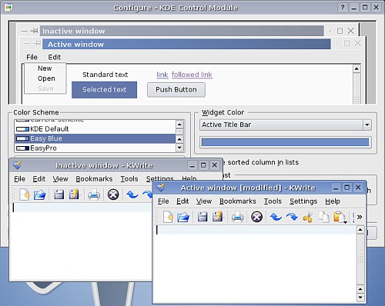This screenshot has width=385, height=306.
Task: Choose New in preview File menu
Action: pos(45,68)
